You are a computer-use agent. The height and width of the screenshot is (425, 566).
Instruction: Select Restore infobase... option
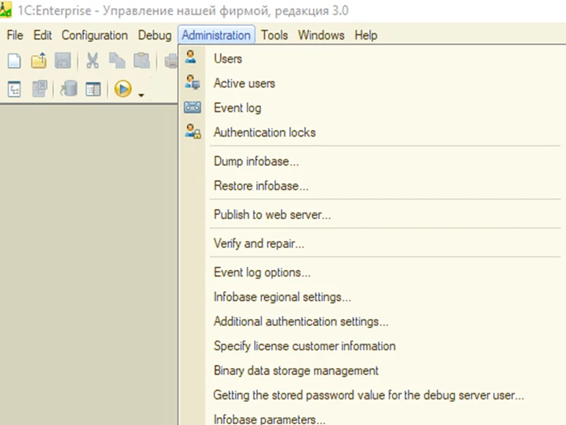click(372, 186)
